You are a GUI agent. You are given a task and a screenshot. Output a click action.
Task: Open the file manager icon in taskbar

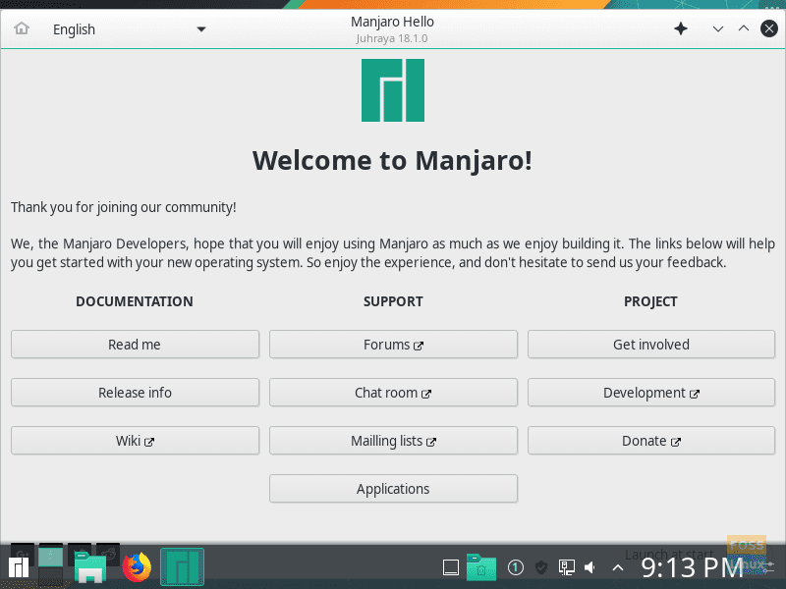[x=90, y=566]
